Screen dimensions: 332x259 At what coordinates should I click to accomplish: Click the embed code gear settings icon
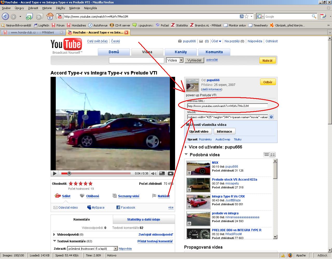pos(271,117)
